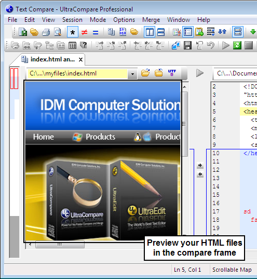This screenshot has height=279, width=257.
Task: Save file with the floppy disk icon
Action: 187,46
